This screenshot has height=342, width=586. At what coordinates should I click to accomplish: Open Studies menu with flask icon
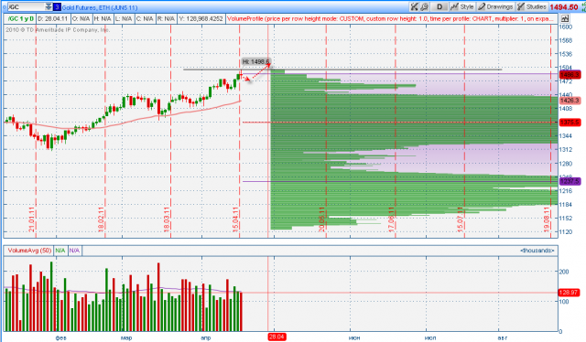[x=532, y=6]
